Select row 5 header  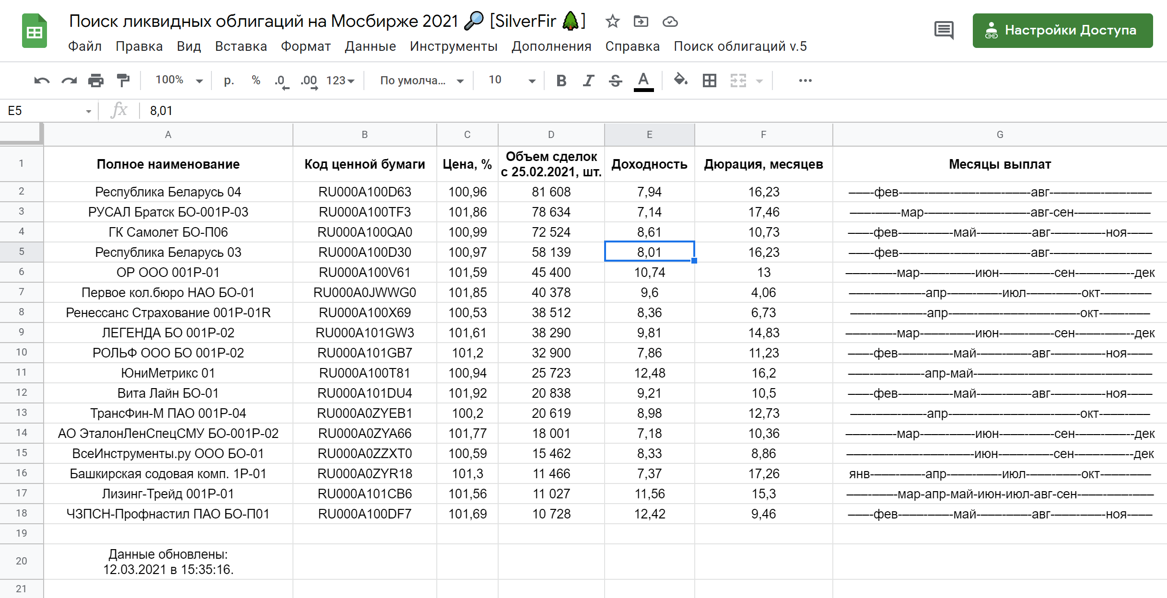click(22, 252)
